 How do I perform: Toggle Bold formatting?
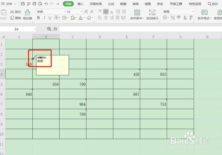(38, 18)
